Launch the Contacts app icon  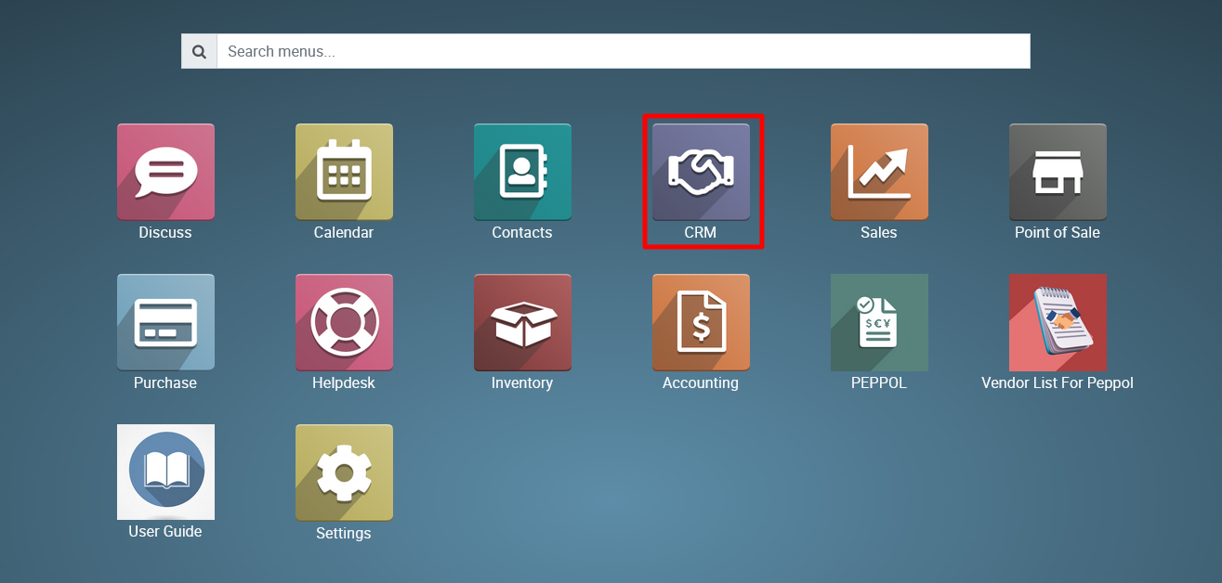coord(522,172)
